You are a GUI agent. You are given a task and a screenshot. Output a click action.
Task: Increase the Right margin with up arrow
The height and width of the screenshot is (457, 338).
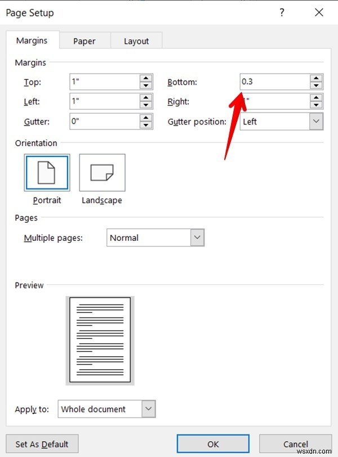point(316,97)
